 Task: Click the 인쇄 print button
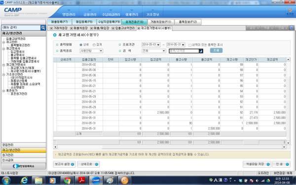pos(281,164)
